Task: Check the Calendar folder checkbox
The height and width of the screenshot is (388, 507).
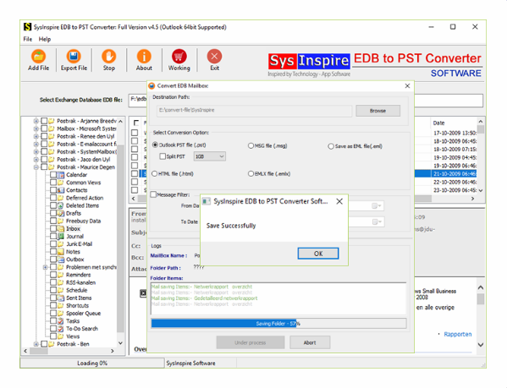Action: coord(53,175)
